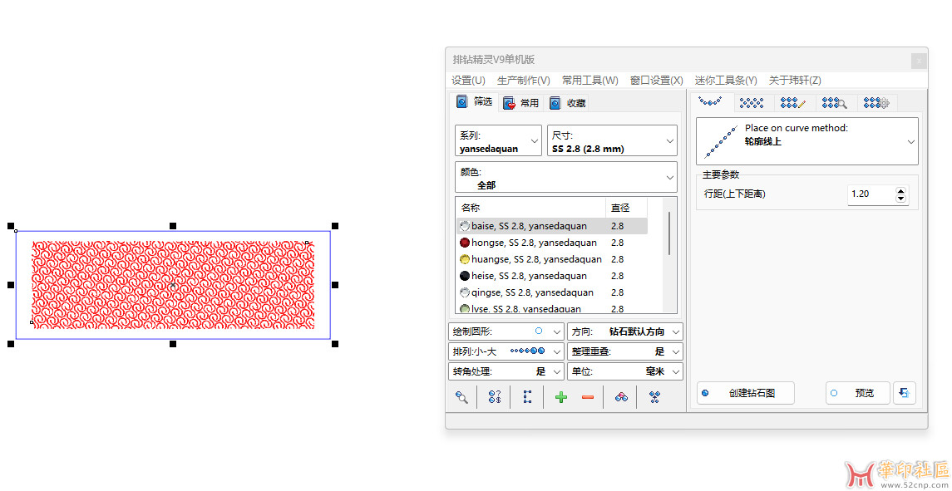Click the green stone icon next to lvse
Image resolution: width=952 pixels, height=491 pixels.
click(x=465, y=309)
